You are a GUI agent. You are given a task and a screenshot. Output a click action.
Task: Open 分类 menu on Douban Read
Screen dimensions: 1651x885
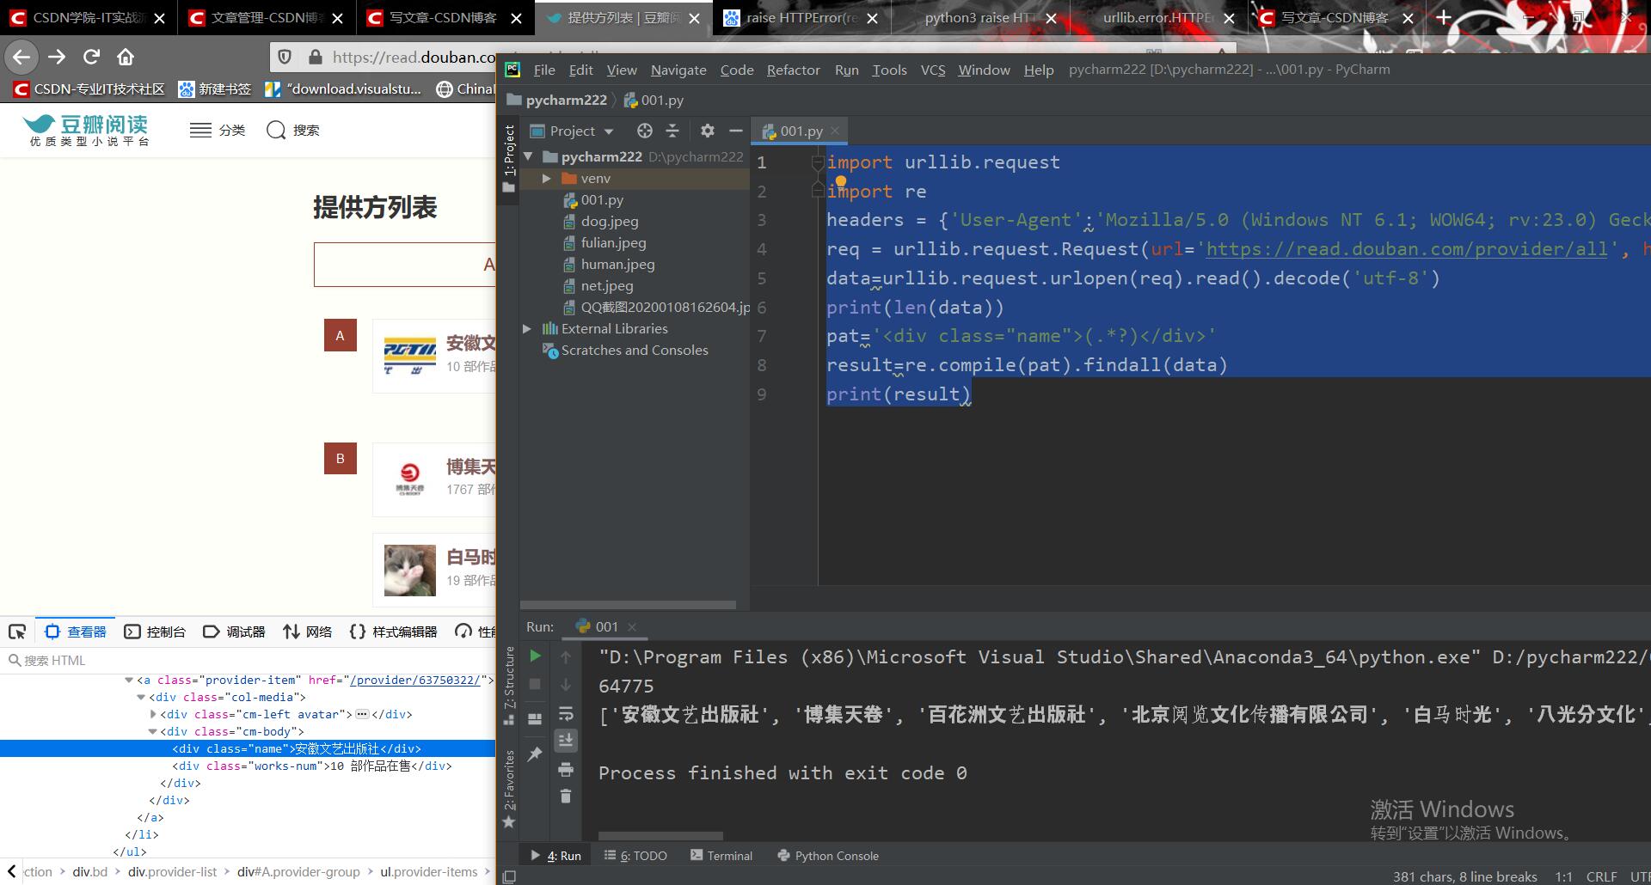[218, 130]
